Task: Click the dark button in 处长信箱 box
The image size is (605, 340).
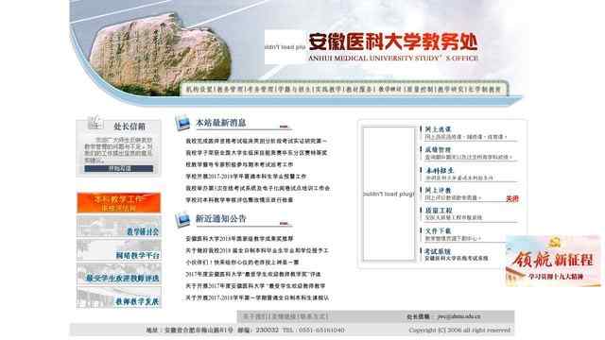Action: tap(119, 168)
